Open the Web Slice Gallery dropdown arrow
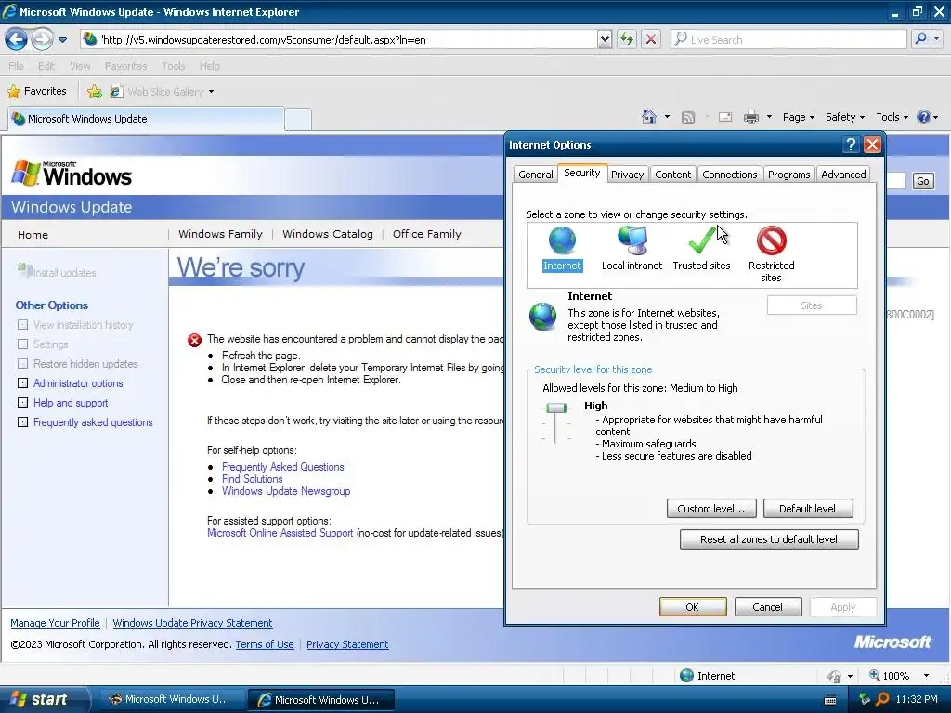This screenshot has height=713, width=951. (x=211, y=92)
